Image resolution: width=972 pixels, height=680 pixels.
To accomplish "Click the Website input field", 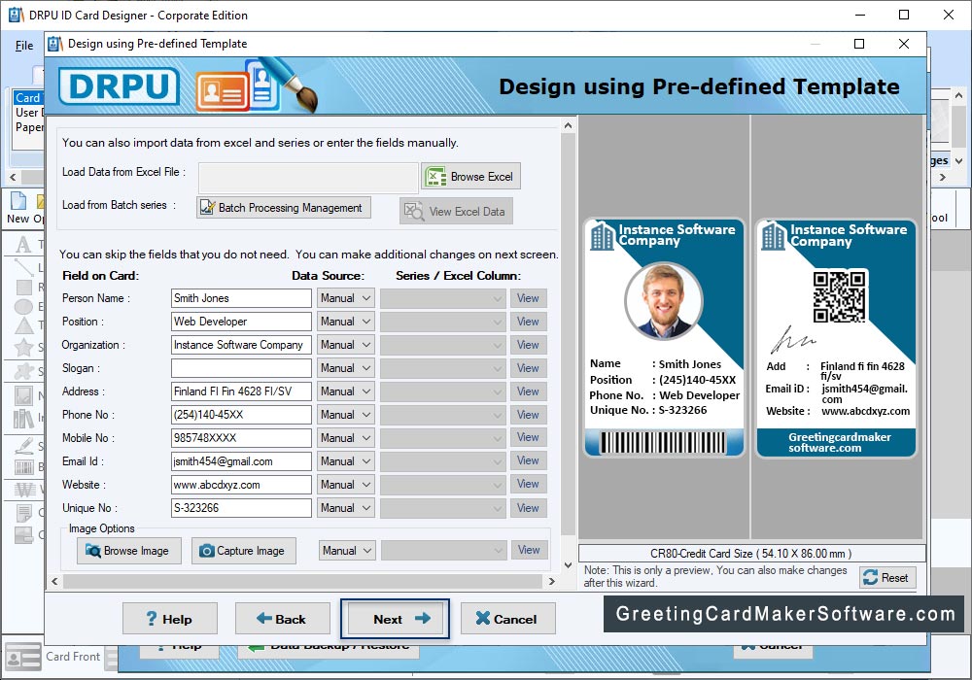I will 241,485.
